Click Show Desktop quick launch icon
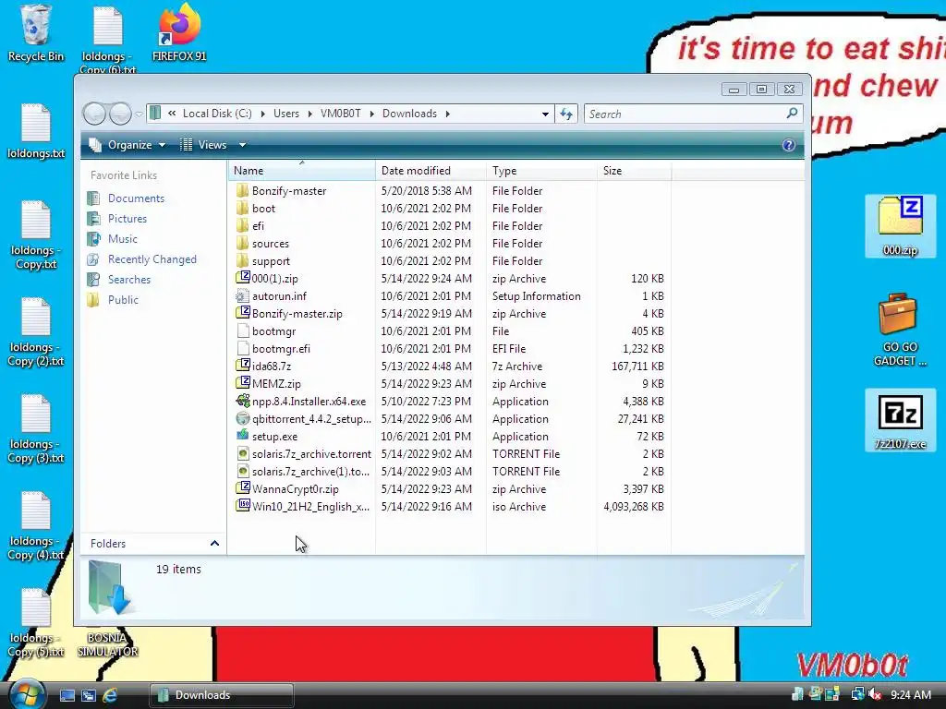The width and height of the screenshot is (946, 709). 67,695
